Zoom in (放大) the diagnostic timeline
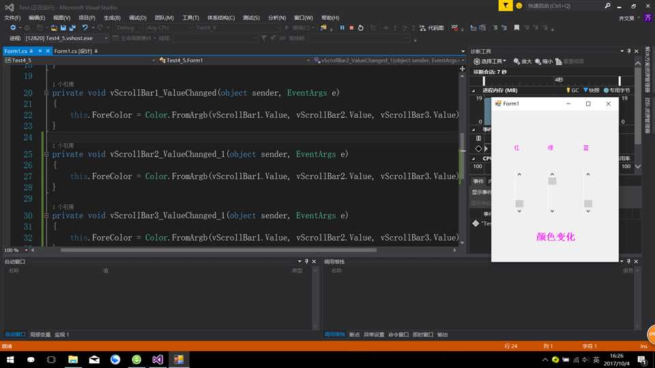This screenshot has width=655, height=368. click(x=523, y=61)
